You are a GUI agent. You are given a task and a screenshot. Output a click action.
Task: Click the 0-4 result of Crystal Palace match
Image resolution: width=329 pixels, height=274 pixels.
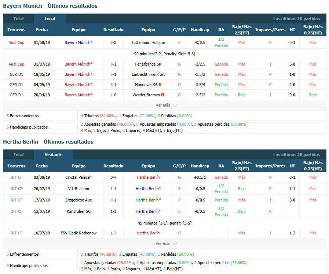[x=113, y=177]
